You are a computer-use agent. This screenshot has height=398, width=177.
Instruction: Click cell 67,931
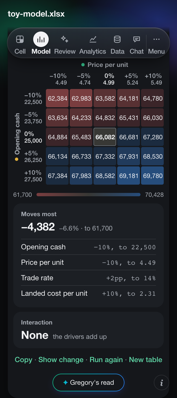click(129, 156)
